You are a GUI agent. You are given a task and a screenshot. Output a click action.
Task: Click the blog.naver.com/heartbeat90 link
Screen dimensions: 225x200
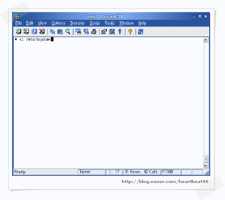coord(165,181)
